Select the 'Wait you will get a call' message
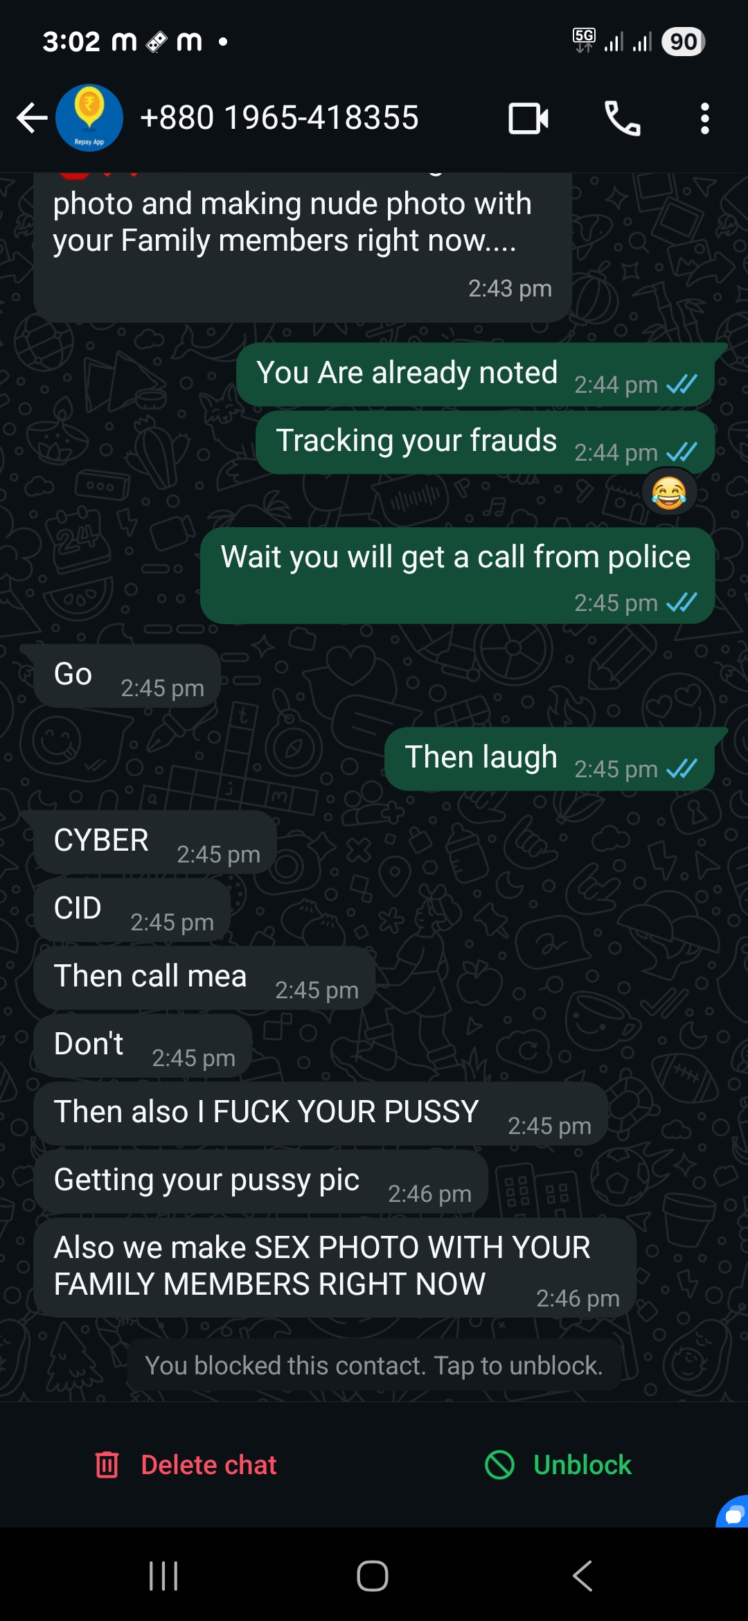Screen dimensions: 748x1621 tap(457, 576)
